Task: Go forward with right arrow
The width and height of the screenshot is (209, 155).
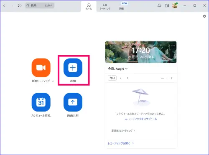Action: (x=12, y=5)
